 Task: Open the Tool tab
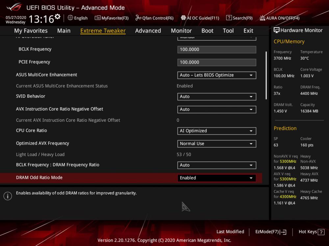coord(228,31)
